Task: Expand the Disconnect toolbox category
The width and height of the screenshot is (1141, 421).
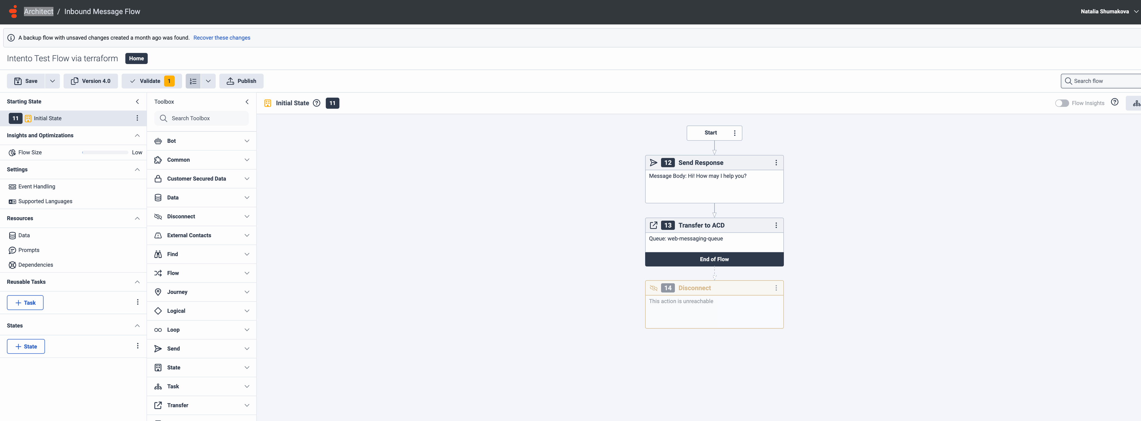Action: pos(201,216)
